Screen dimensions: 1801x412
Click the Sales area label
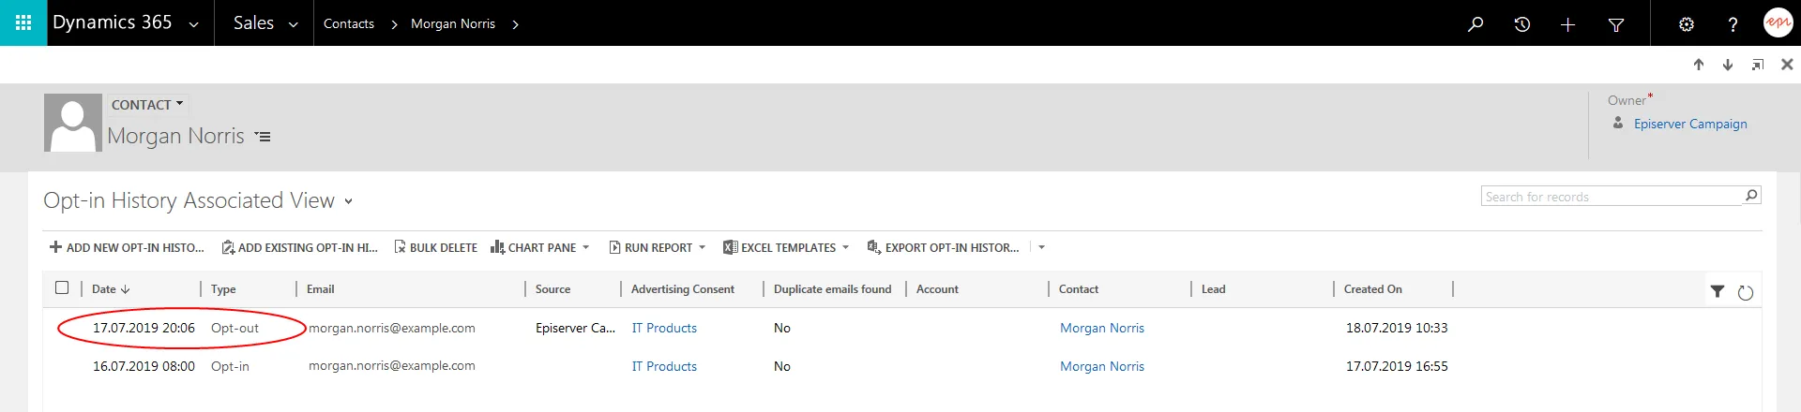253,22
